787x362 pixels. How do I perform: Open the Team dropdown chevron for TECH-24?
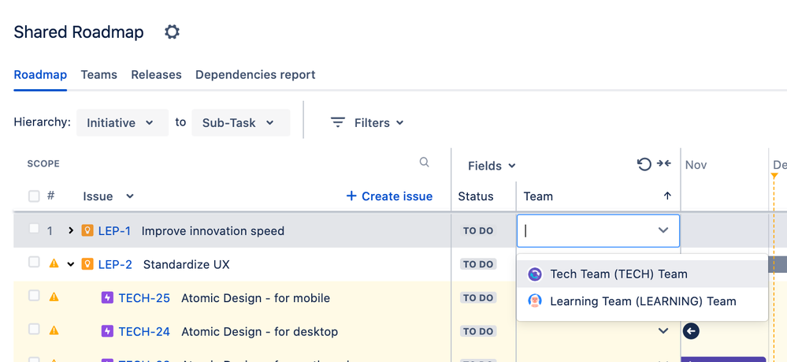pyautogui.click(x=663, y=330)
